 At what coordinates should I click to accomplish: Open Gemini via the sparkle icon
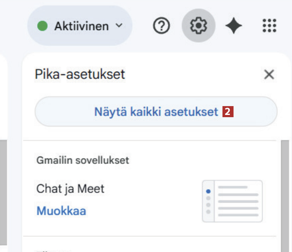[x=234, y=26]
